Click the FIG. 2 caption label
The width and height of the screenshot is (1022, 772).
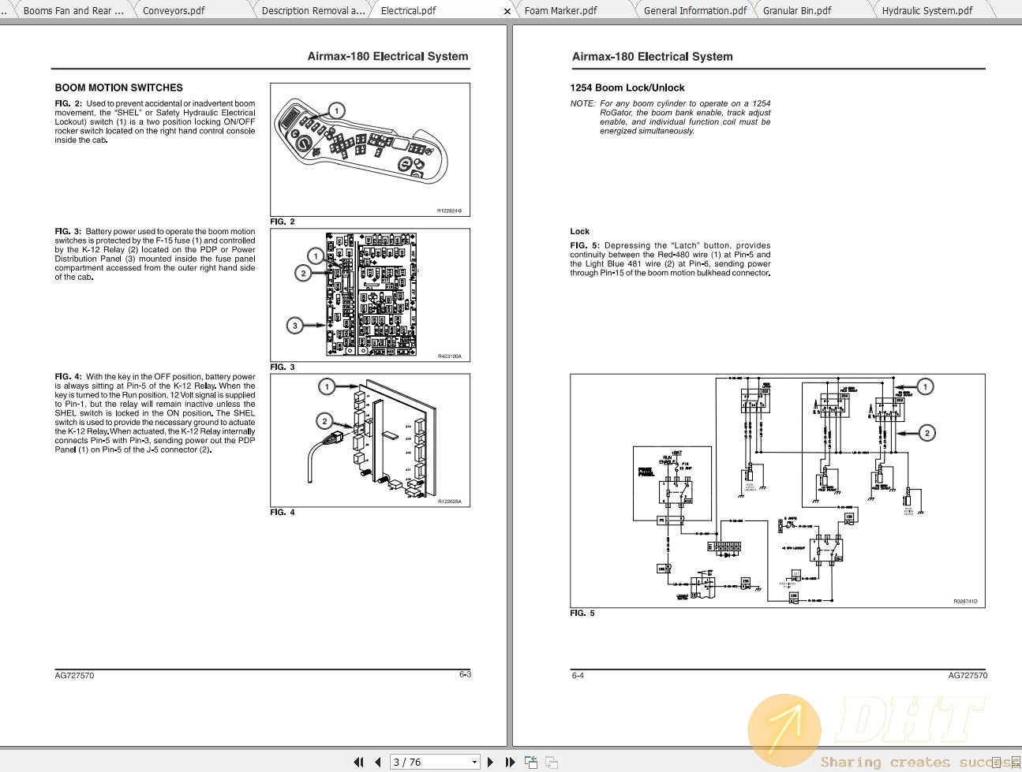283,222
